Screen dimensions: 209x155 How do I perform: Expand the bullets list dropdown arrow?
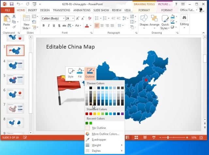tap(101, 18)
